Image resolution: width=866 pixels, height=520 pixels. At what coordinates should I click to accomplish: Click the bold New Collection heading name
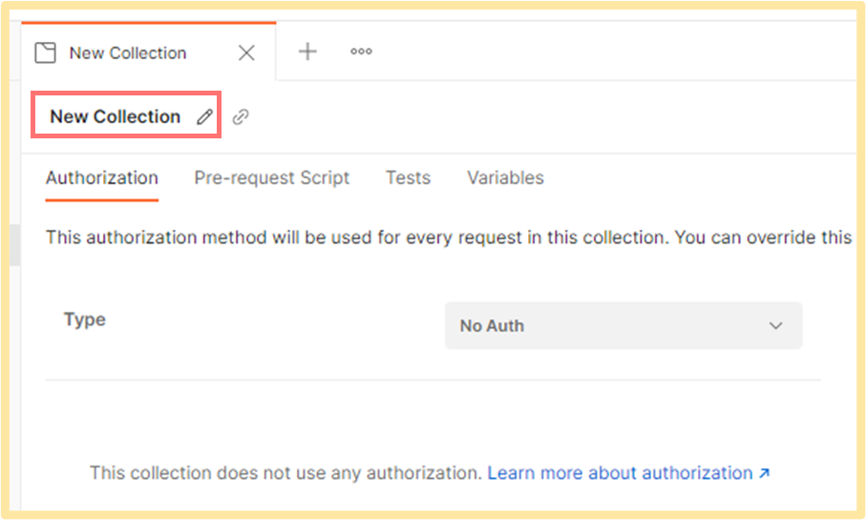pyautogui.click(x=116, y=116)
